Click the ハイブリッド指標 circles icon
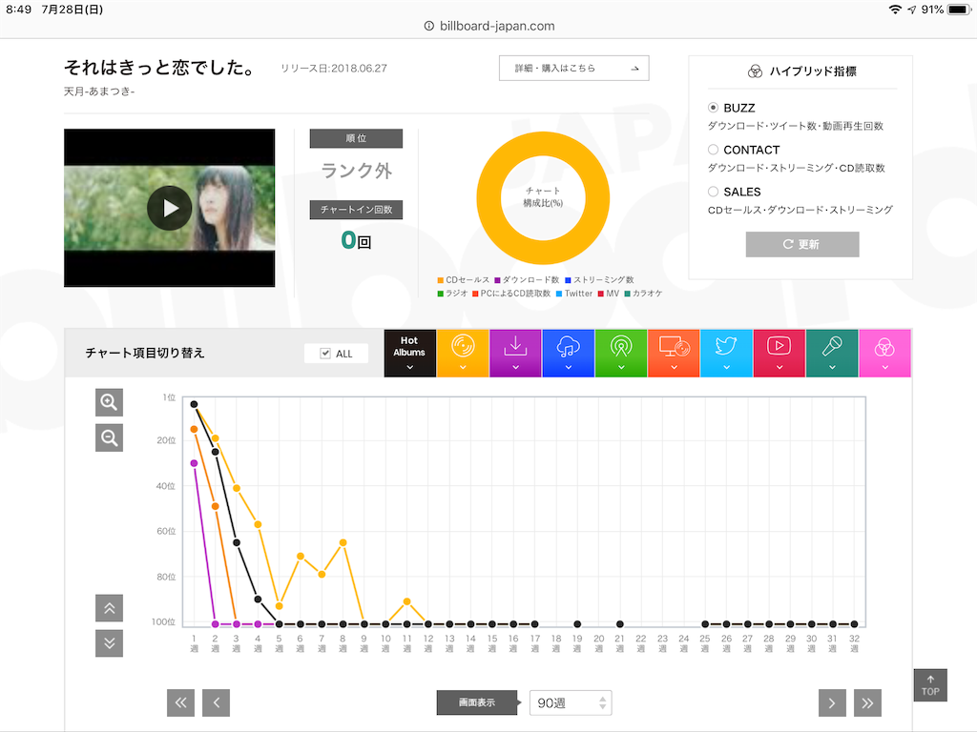The image size is (977, 732). pos(755,71)
